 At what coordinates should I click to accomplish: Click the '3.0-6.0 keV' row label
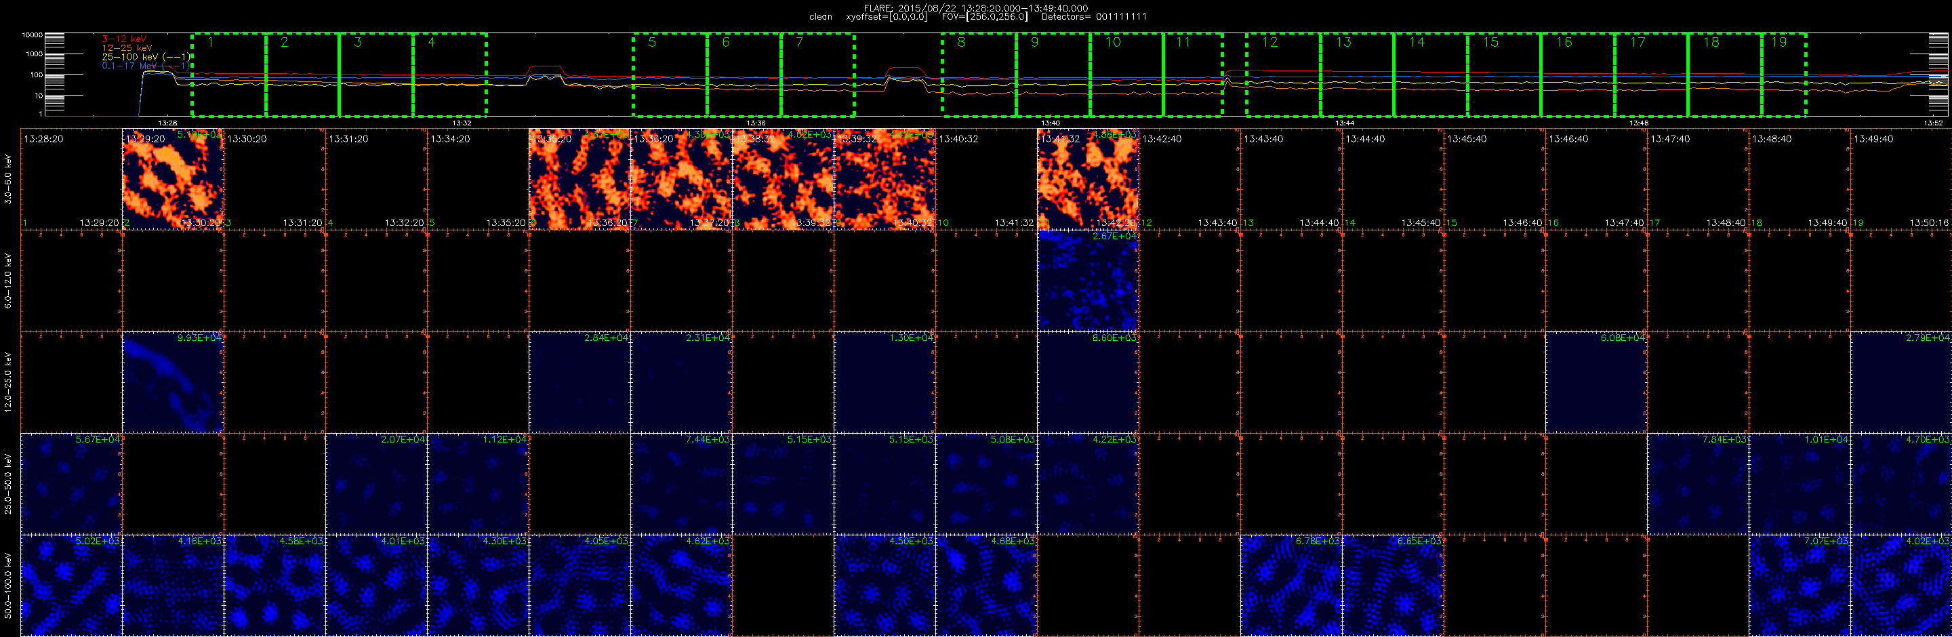coord(8,179)
